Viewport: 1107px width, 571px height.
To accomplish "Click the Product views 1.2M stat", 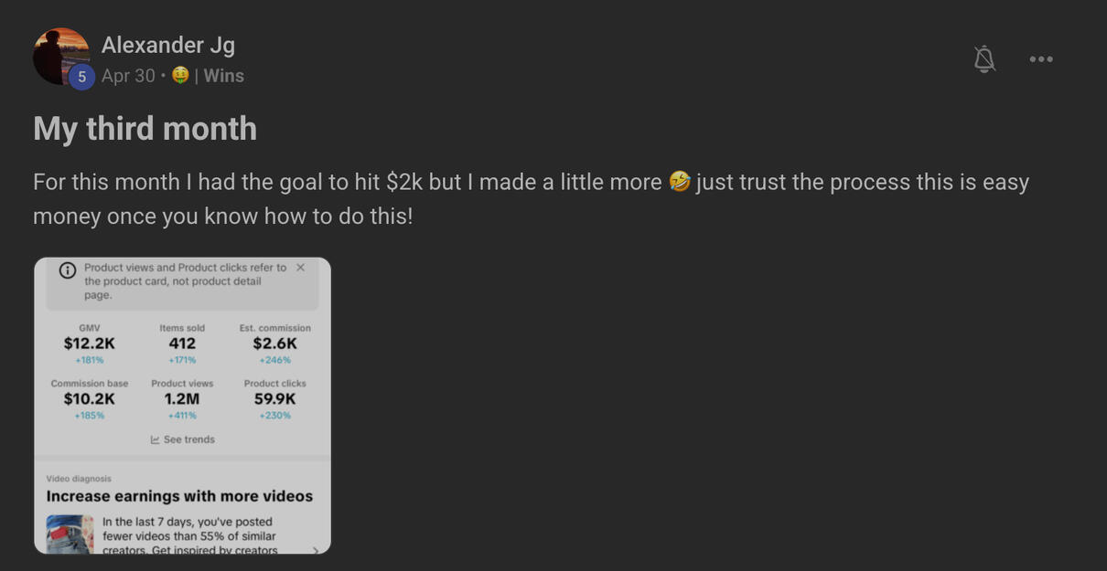I will coord(182,399).
